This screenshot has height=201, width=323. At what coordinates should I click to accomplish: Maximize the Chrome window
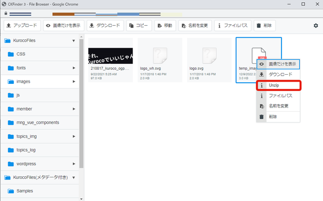pyautogui.click(x=303, y=4)
